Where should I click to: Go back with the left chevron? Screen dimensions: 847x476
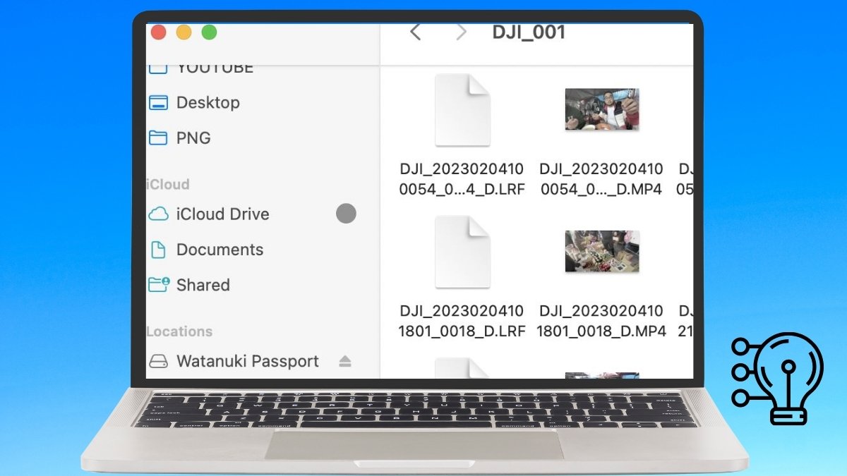[416, 32]
